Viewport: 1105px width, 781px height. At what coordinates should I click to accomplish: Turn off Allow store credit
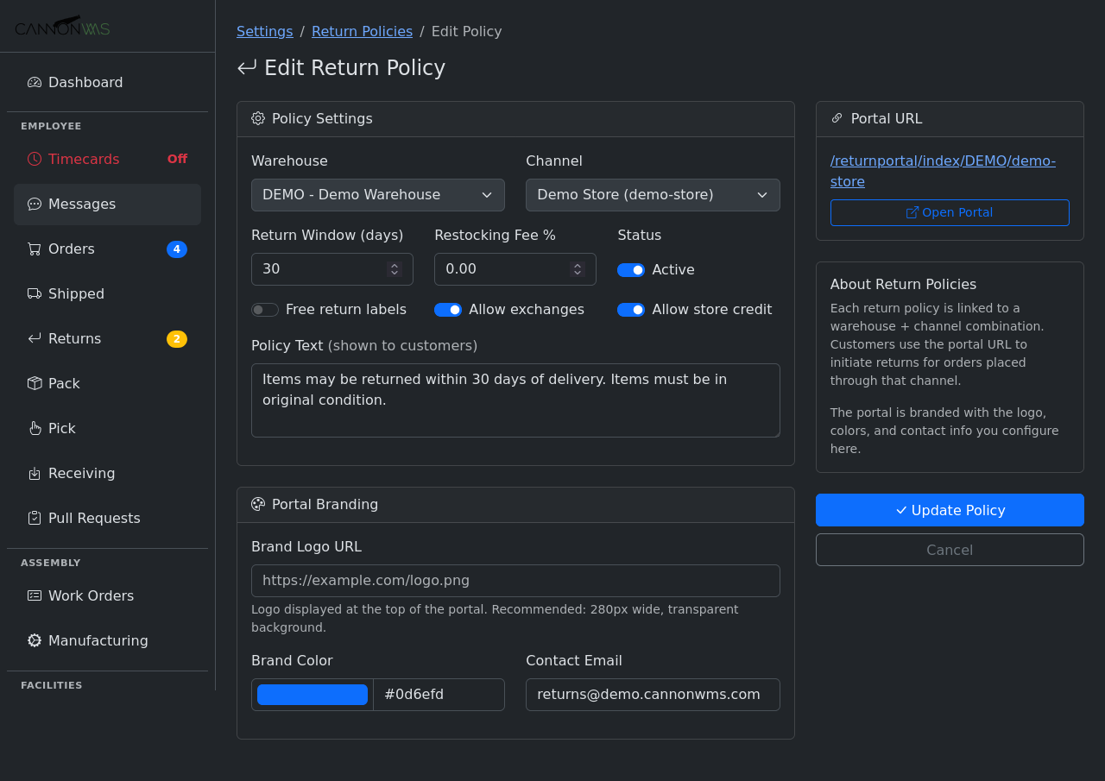pyautogui.click(x=631, y=309)
